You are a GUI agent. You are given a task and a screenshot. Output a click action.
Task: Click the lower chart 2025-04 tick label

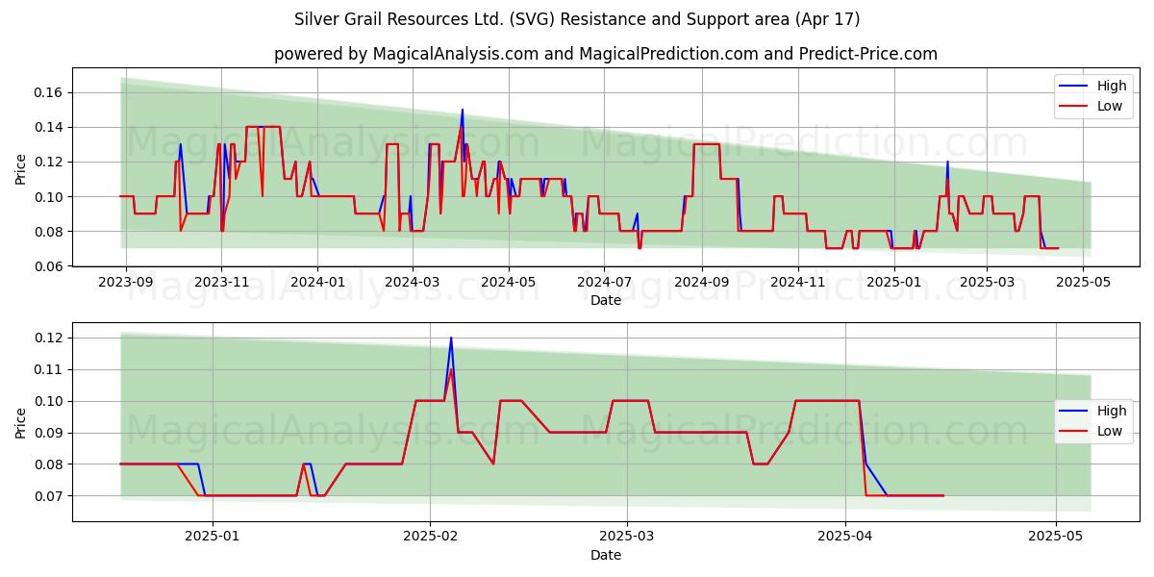click(845, 537)
